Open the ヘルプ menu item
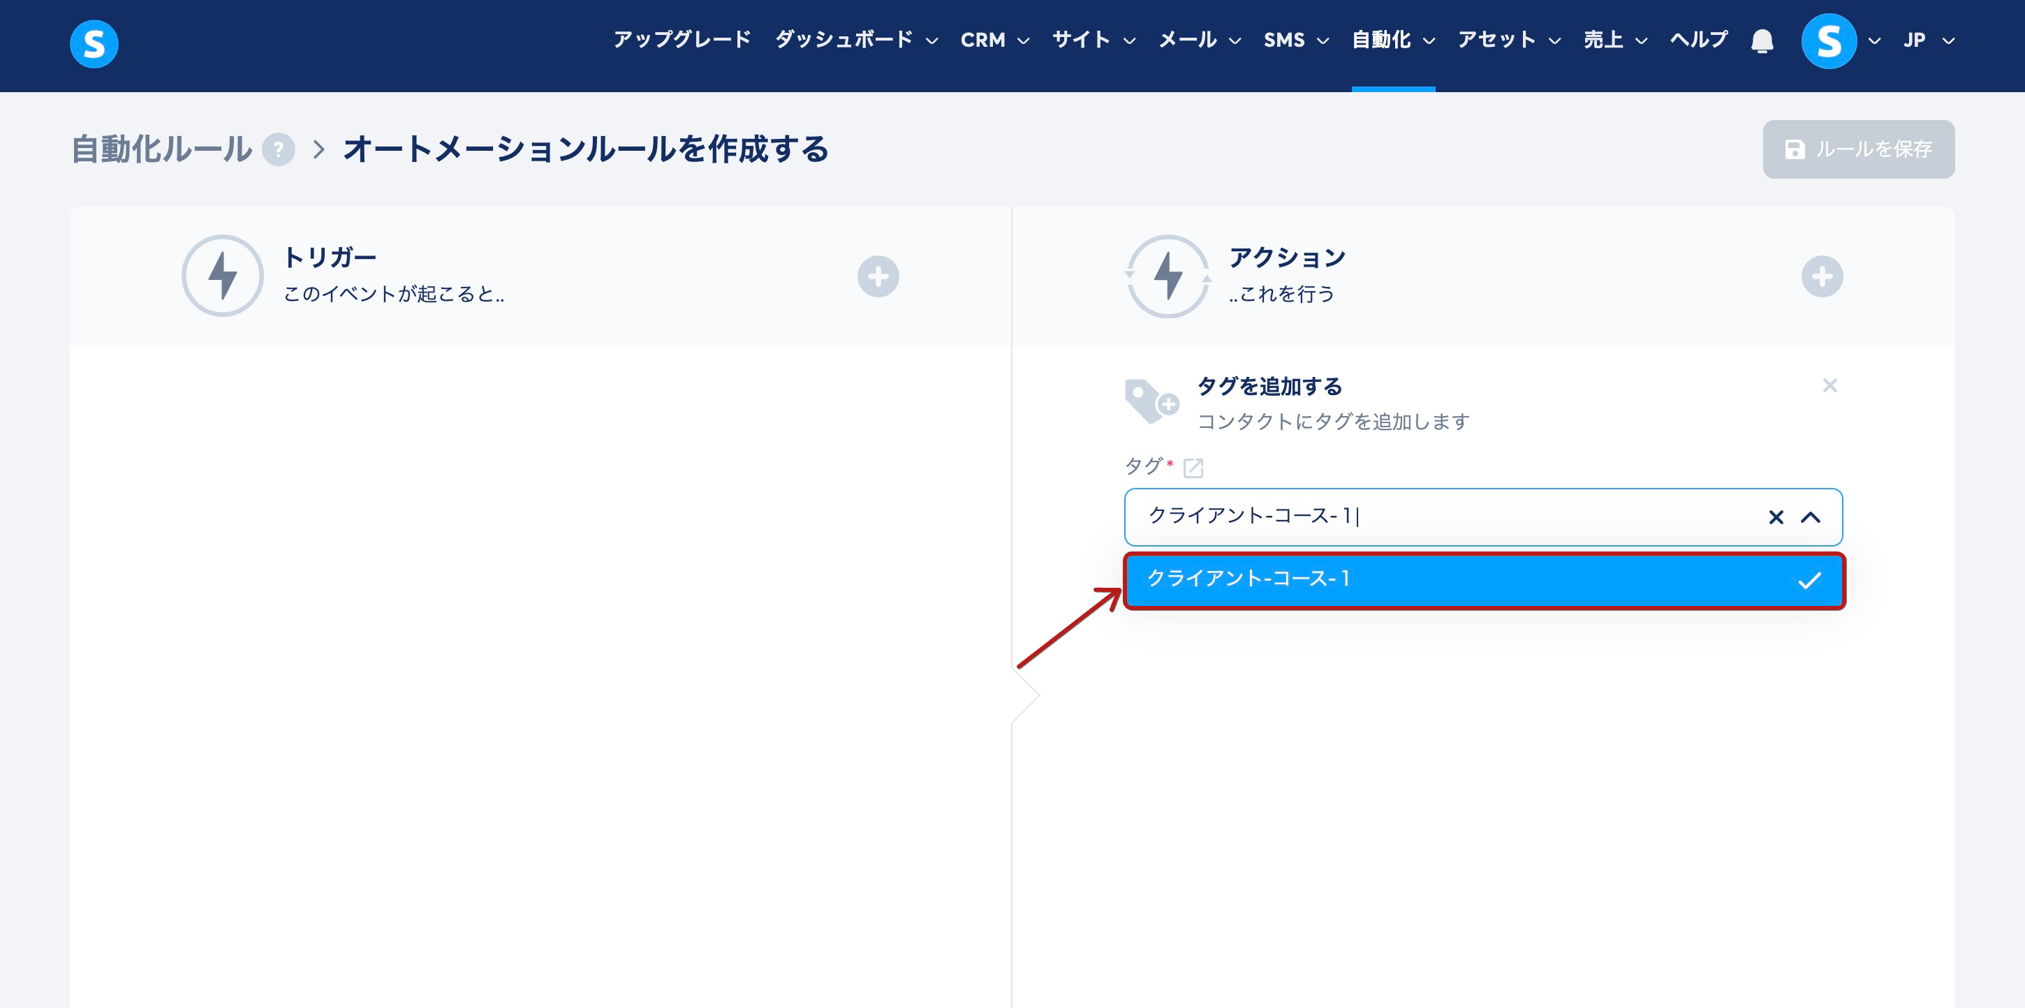Viewport: 2025px width, 1008px height. 1698,41
